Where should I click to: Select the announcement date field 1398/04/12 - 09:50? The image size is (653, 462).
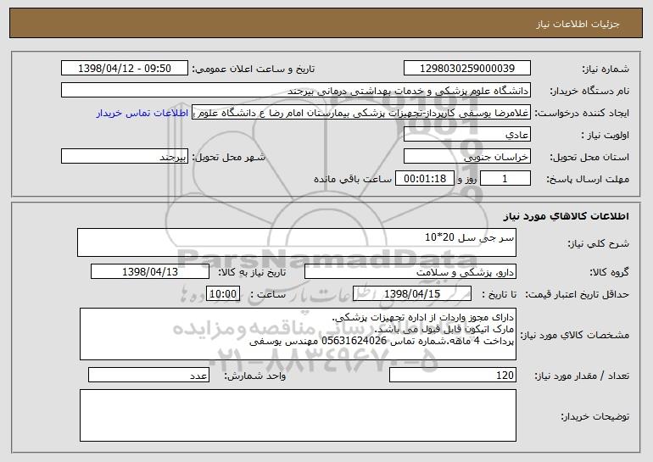(x=125, y=69)
